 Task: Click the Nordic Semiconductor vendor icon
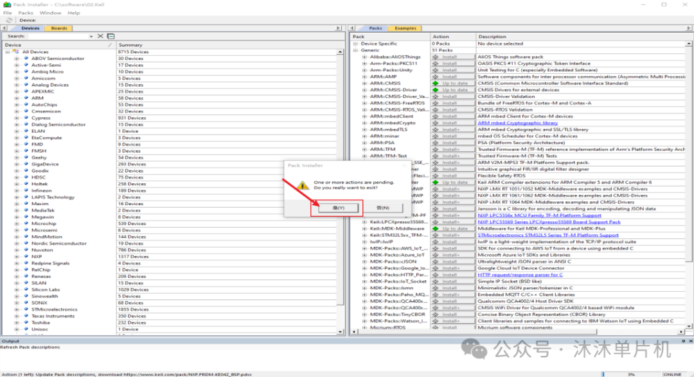point(26,243)
